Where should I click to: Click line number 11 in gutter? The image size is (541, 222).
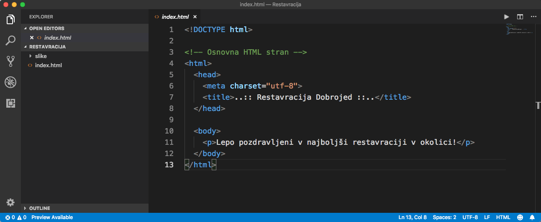point(169,142)
